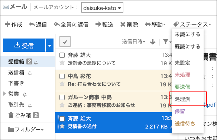Star the 見積書の送付 mail
The height and width of the screenshot is (140, 217).
coord(62,126)
